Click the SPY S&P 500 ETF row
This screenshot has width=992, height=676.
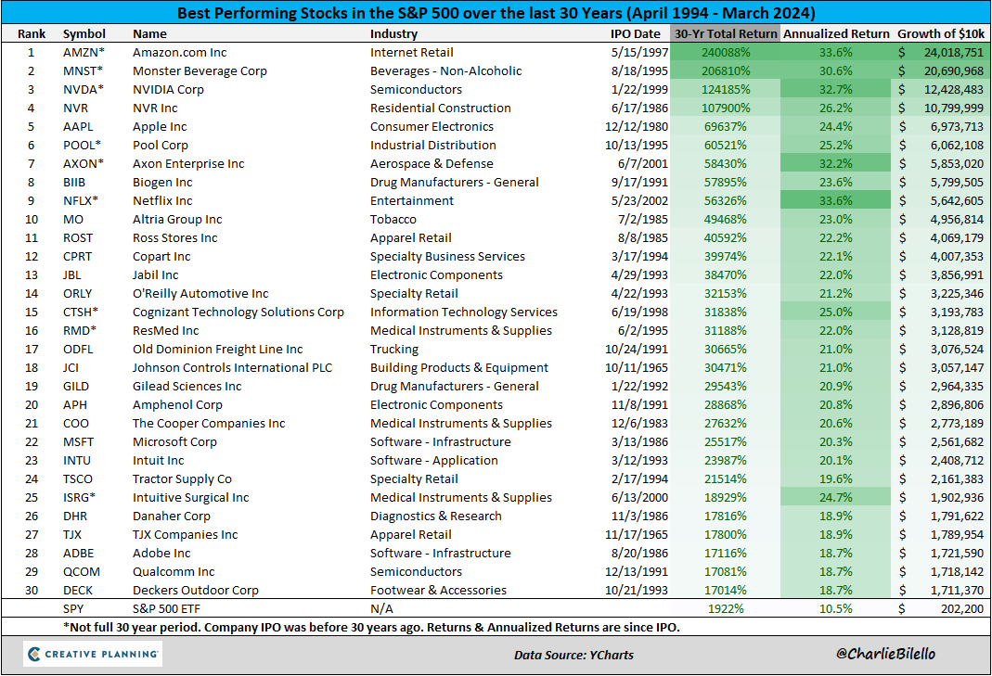click(x=496, y=608)
